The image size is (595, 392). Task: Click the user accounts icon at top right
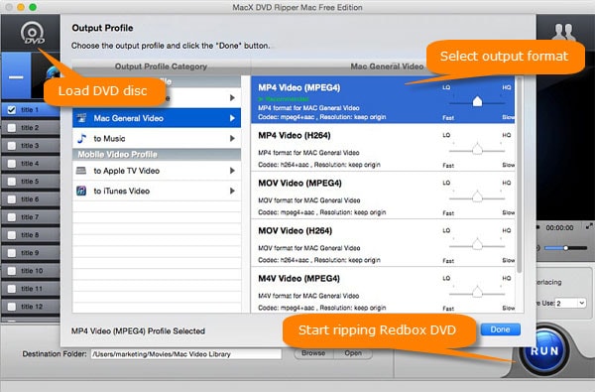[x=563, y=32]
